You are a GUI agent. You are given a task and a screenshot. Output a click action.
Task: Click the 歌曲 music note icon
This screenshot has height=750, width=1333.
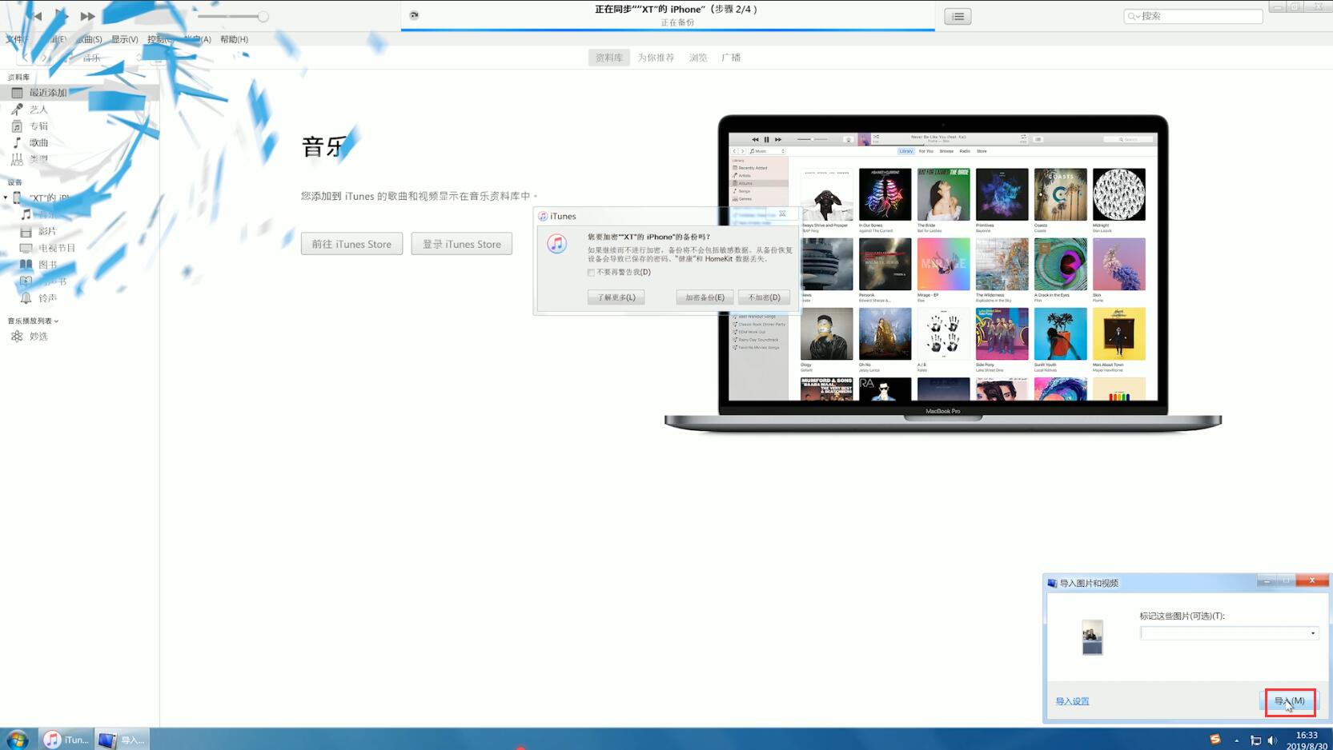click(x=17, y=142)
